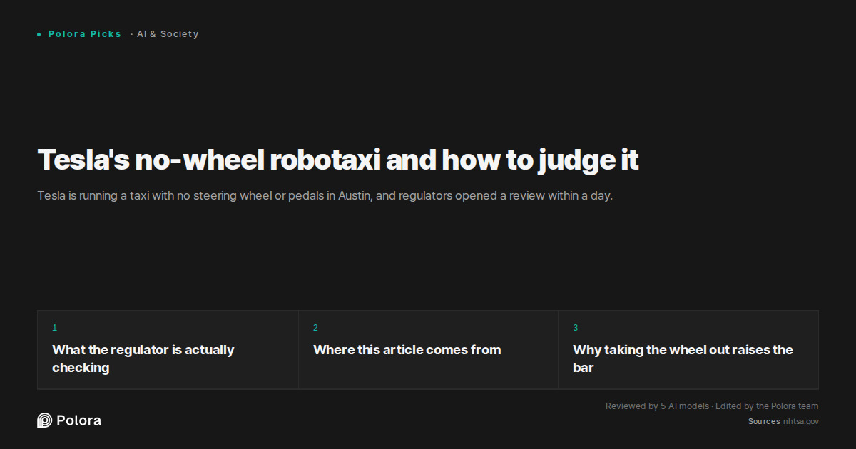This screenshot has height=449, width=856.
Task: Click the Polora wordmark text
Action: pyautogui.click(x=78, y=420)
